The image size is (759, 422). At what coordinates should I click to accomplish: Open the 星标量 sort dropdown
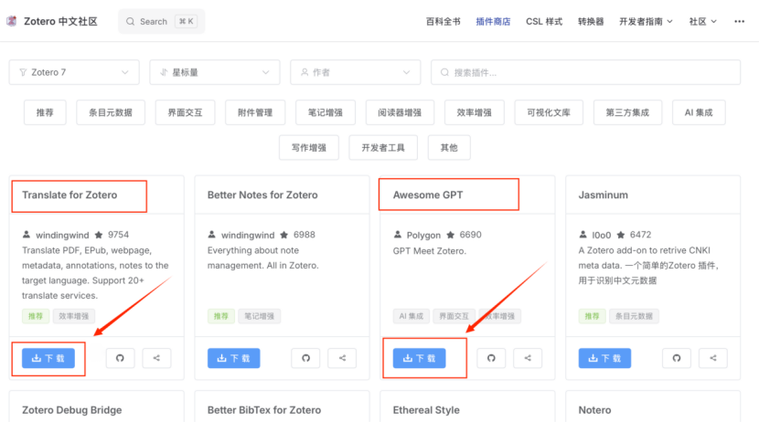coord(214,72)
